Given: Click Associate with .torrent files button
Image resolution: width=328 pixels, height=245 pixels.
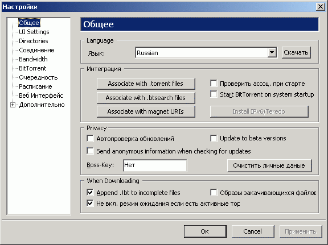Looking at the screenshot, I should point(146,84).
